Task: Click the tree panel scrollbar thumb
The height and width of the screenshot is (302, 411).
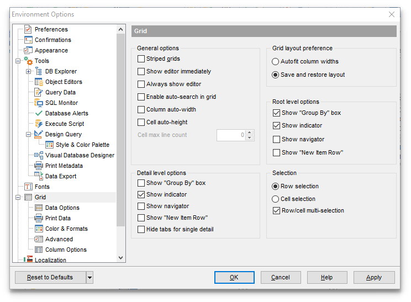Action: tap(120, 130)
